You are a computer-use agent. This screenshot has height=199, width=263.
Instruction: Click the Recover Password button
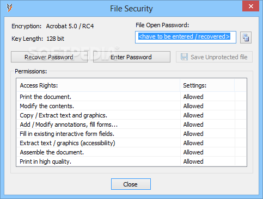point(49,57)
